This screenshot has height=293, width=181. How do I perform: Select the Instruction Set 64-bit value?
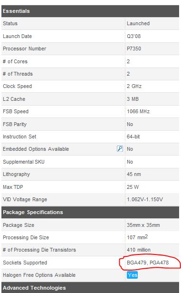(133, 137)
